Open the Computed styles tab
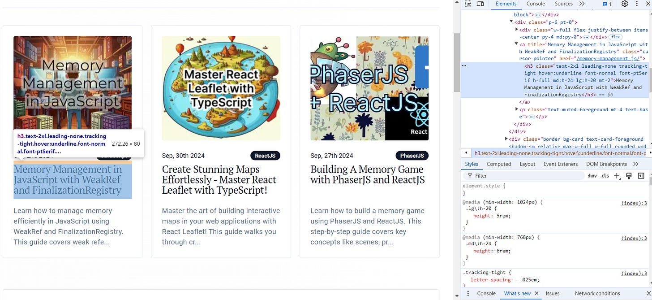Image resolution: width=652 pixels, height=300 pixels. click(499, 164)
